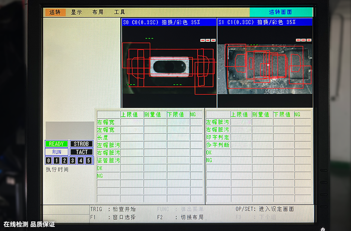The width and height of the screenshot is (351, 231).
Task: Select number box 0
Action: click(49, 161)
